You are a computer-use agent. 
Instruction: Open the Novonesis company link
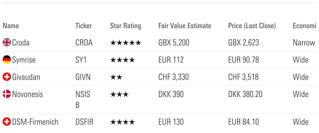[x=27, y=94]
